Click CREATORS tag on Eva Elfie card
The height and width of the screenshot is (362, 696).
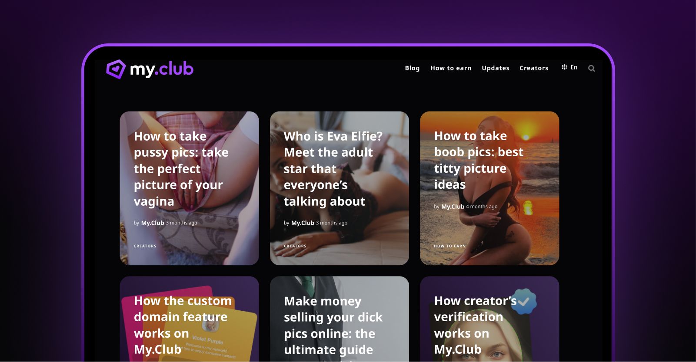coord(295,246)
